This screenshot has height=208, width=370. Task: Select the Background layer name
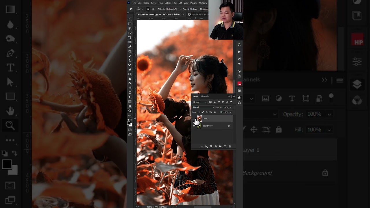pyautogui.click(x=208, y=126)
